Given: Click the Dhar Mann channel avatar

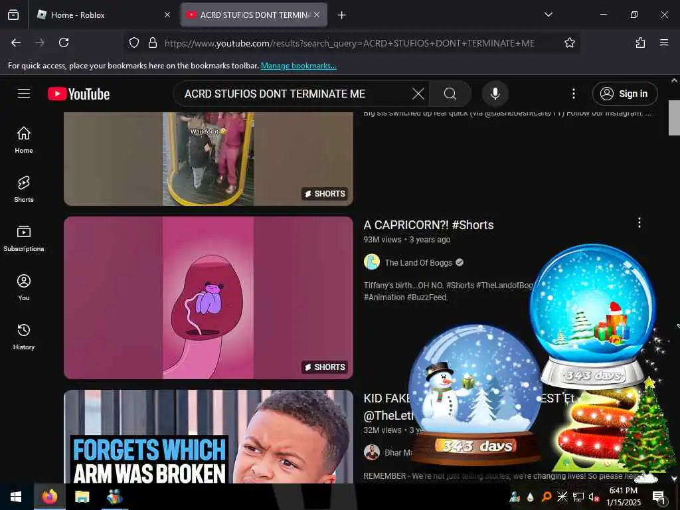Looking at the screenshot, I should (372, 452).
